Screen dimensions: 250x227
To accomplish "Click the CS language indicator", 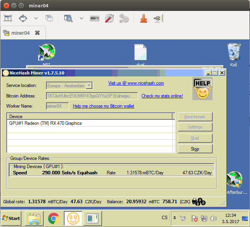I will (165, 218).
